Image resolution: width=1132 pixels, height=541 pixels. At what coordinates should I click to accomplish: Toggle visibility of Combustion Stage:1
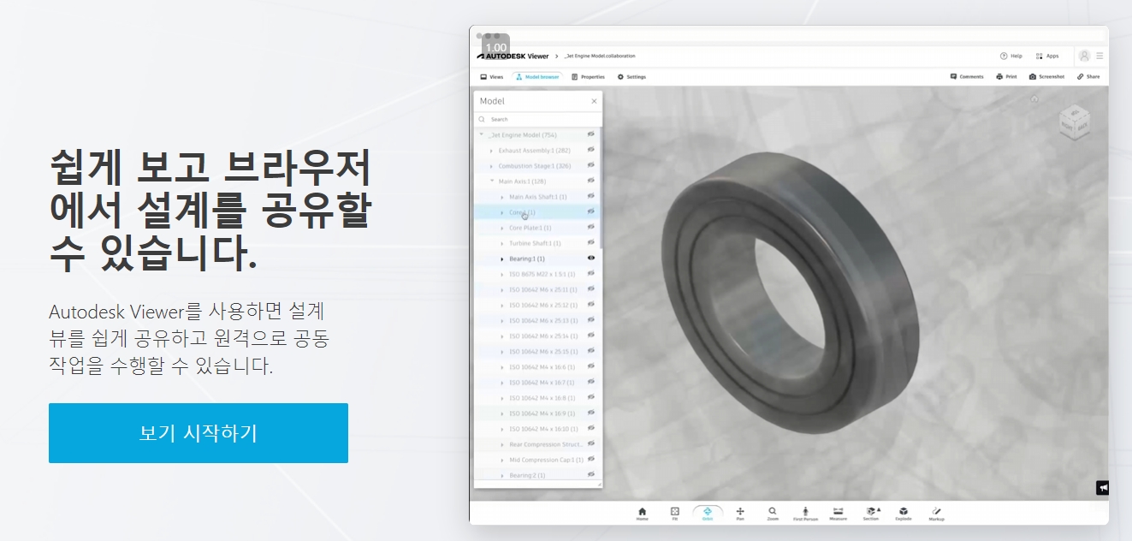[x=591, y=165]
